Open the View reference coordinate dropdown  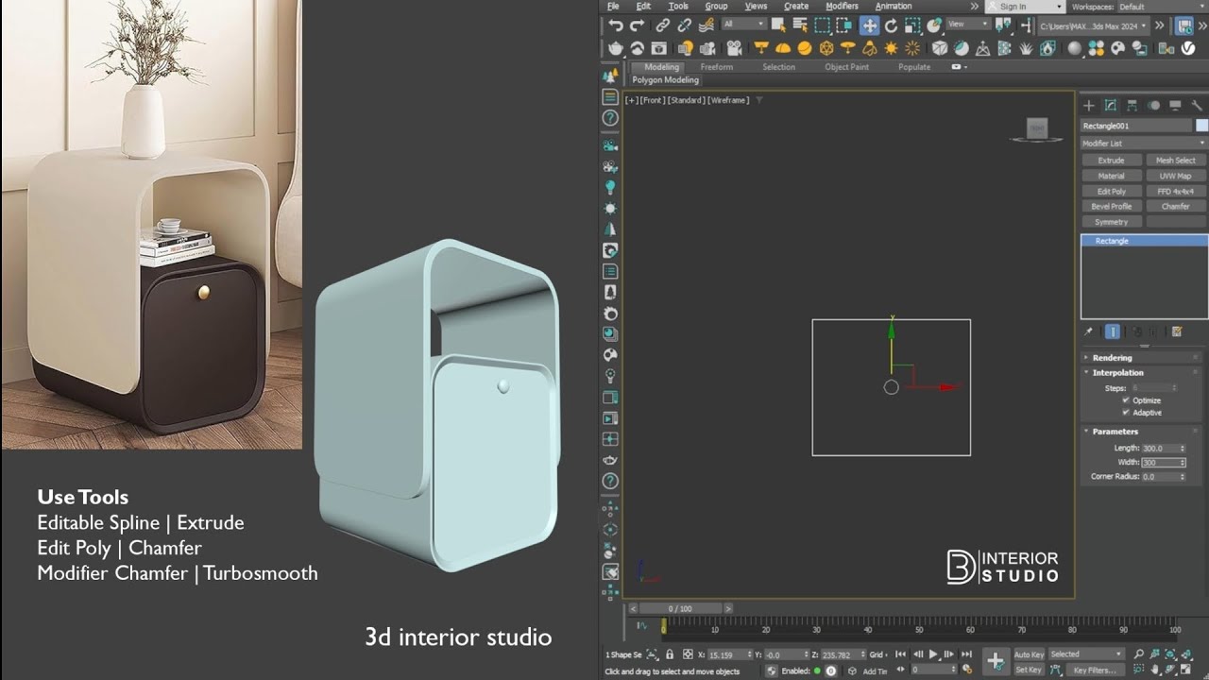pos(968,25)
